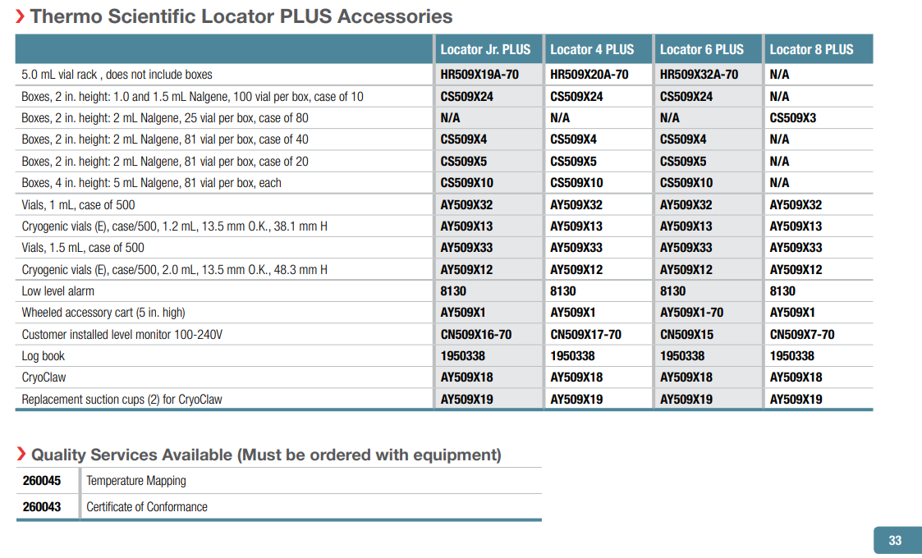The height and width of the screenshot is (558, 922).
Task: Click CS509X24 under Locator 6 PLUS
Action: point(686,97)
